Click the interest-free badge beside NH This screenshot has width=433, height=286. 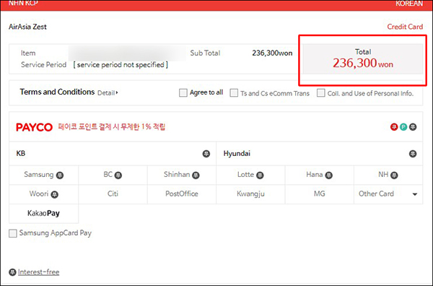(394, 175)
